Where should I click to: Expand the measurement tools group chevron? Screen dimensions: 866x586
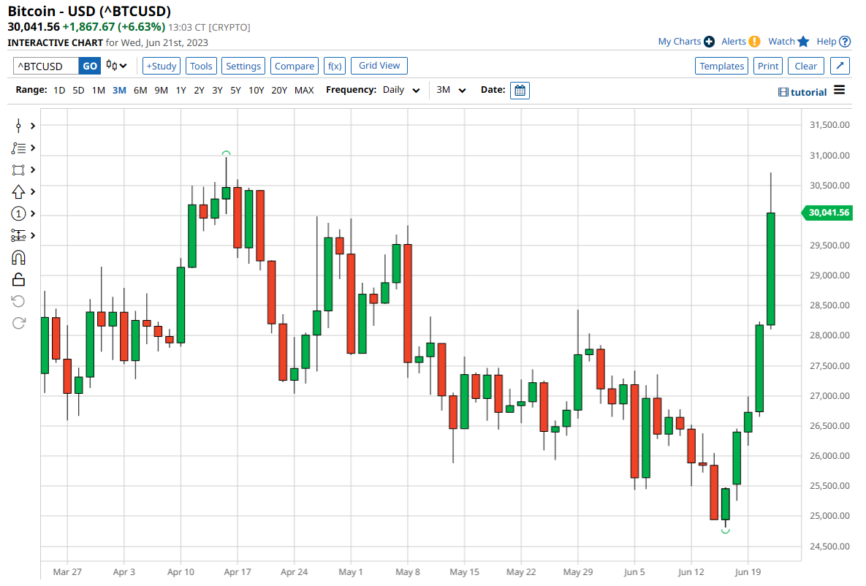pos(33,236)
